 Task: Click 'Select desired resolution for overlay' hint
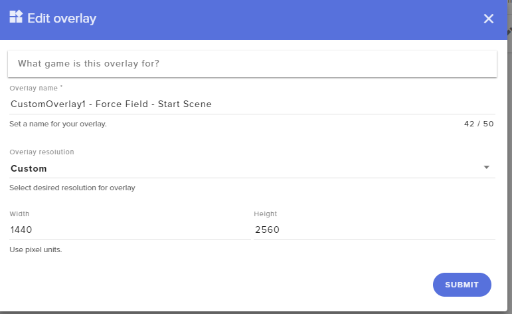[72, 188]
